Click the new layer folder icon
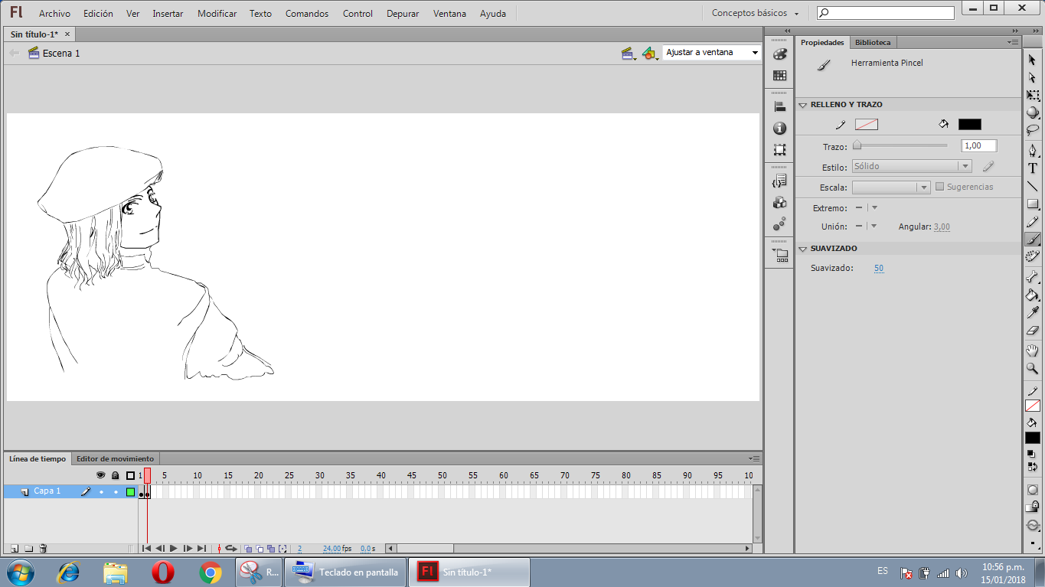 click(x=28, y=548)
